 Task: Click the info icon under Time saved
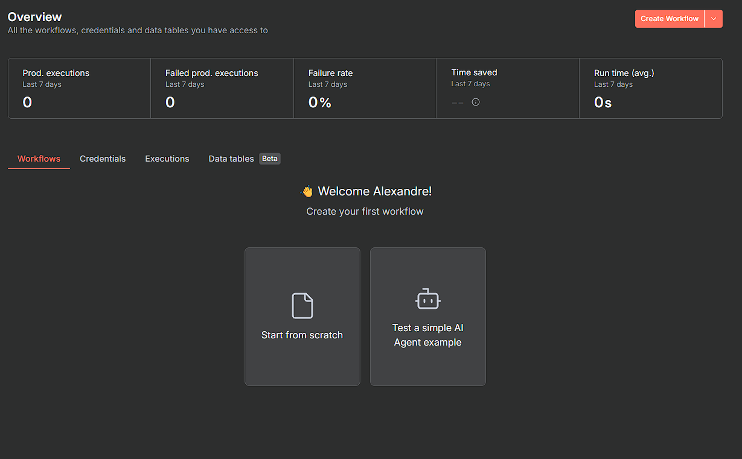pos(476,103)
